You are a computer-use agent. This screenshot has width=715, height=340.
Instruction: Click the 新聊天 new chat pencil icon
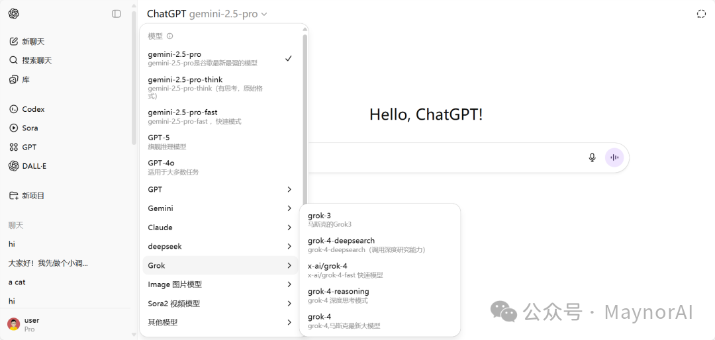point(14,42)
